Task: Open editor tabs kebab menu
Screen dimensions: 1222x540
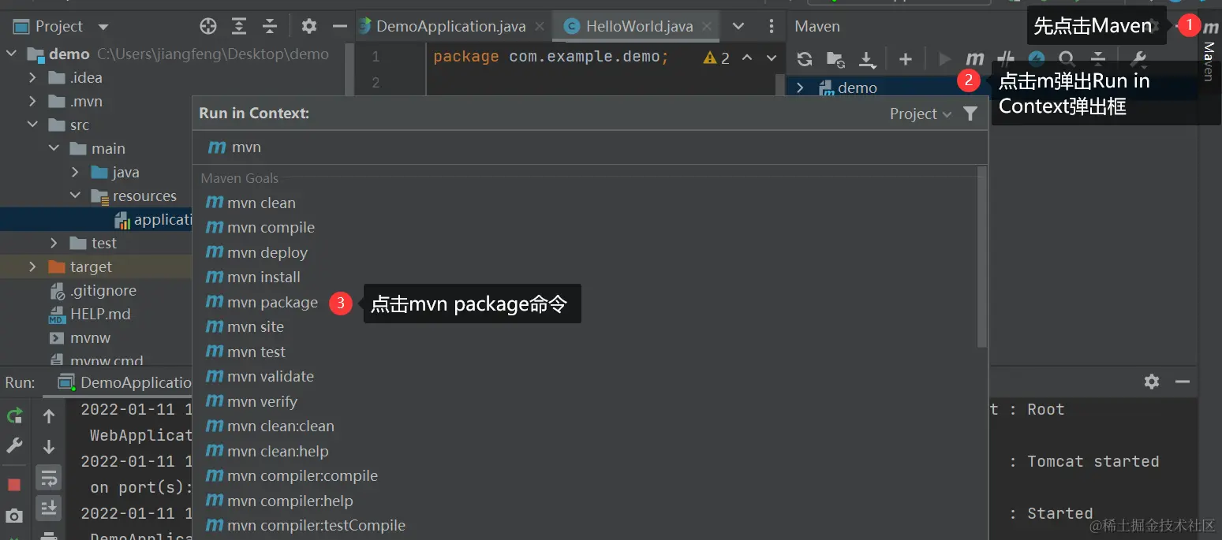Action: coord(772,26)
